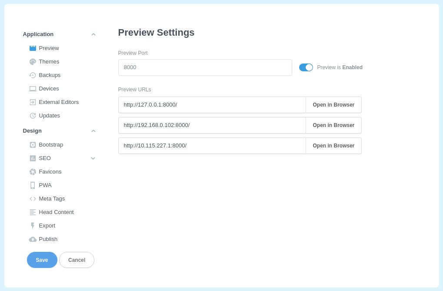Click inside the Preview Port field
The image size is (443, 291).
click(205, 67)
